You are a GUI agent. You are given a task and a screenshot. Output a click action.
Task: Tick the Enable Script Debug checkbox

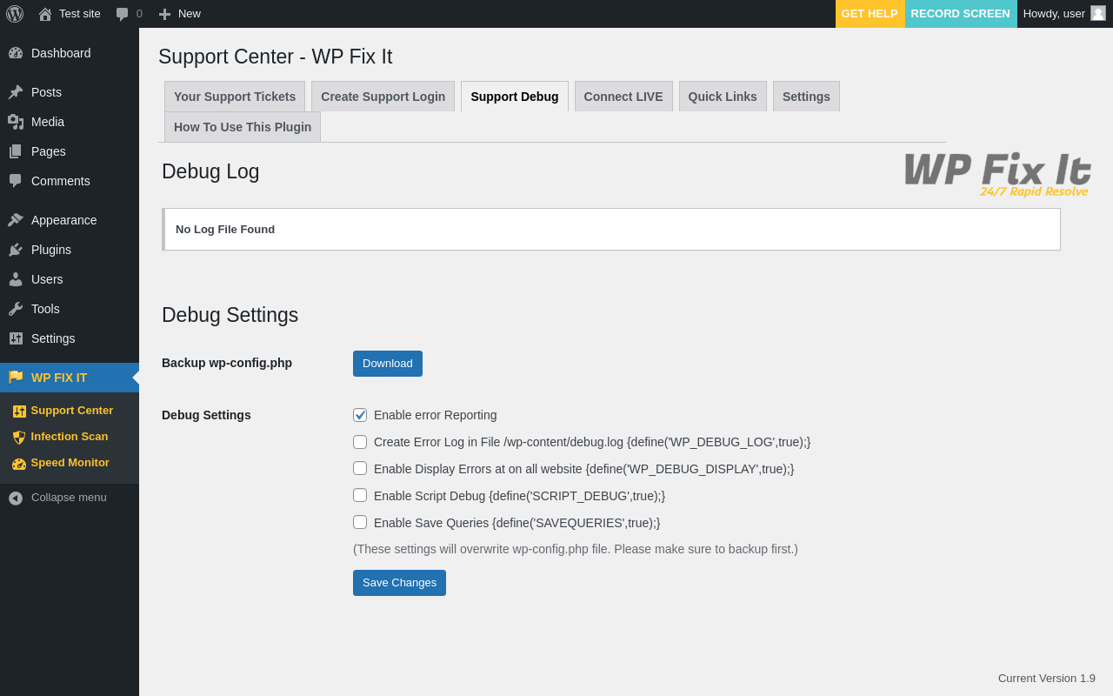coord(360,495)
